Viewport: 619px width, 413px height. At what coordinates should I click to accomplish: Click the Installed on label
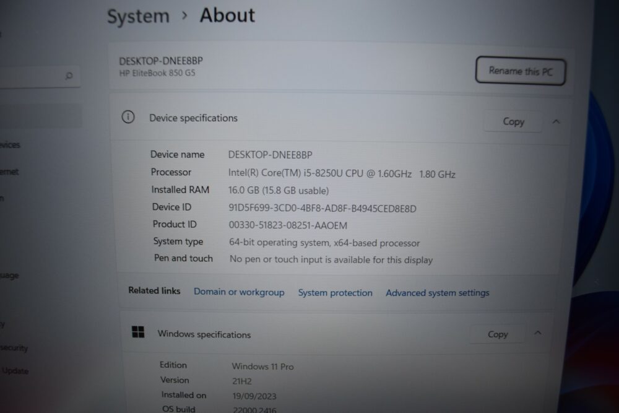tap(184, 395)
